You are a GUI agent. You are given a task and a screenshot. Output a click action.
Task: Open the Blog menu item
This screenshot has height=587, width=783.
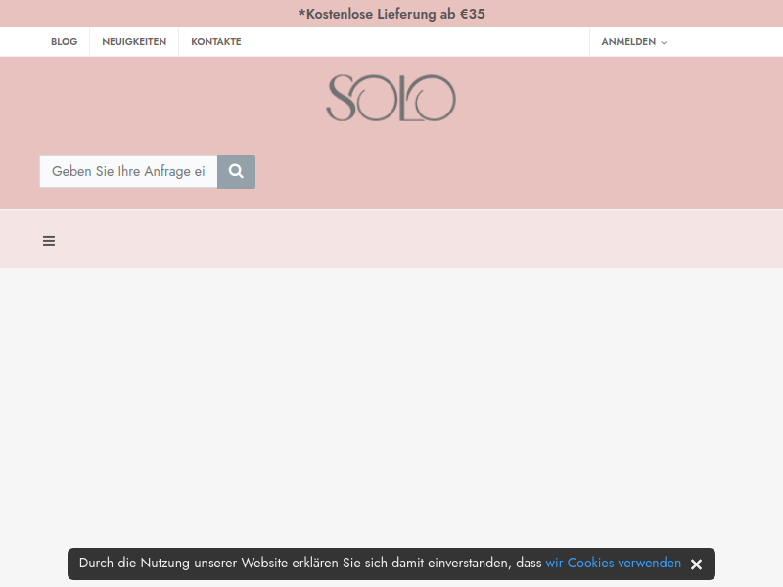64,42
